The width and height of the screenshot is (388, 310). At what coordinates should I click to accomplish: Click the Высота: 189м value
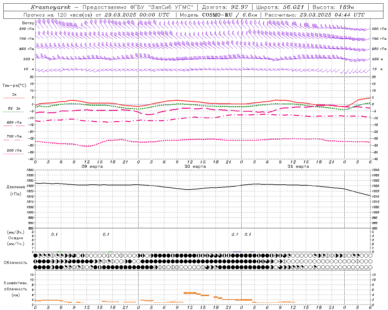(x=333, y=7)
